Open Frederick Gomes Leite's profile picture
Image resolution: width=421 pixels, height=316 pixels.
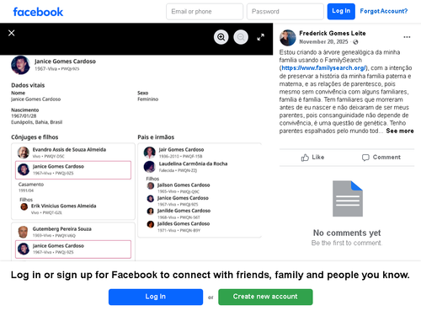(x=288, y=38)
